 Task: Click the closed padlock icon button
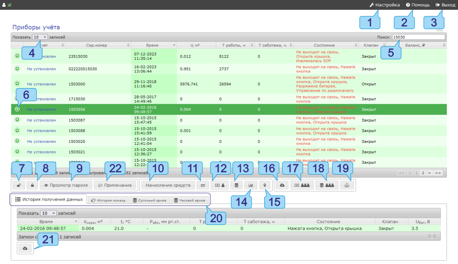[32, 185]
